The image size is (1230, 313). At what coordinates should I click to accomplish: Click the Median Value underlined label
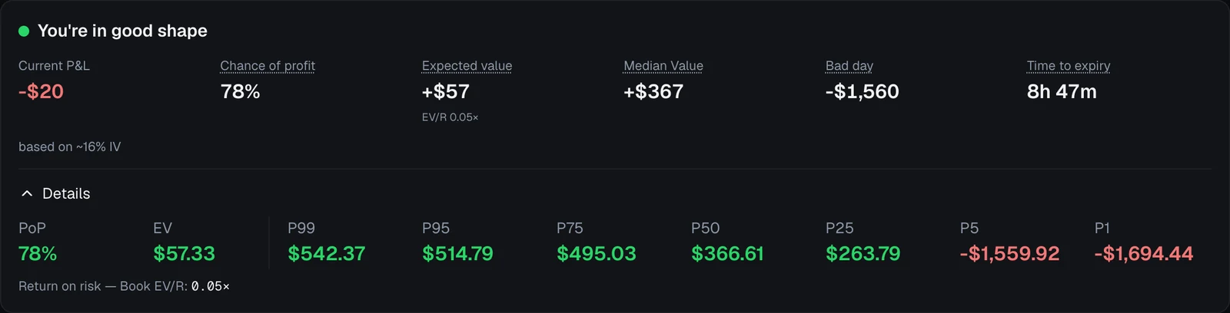663,66
